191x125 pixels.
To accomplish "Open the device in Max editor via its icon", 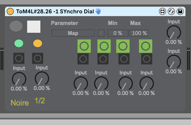I will coord(162,11).
